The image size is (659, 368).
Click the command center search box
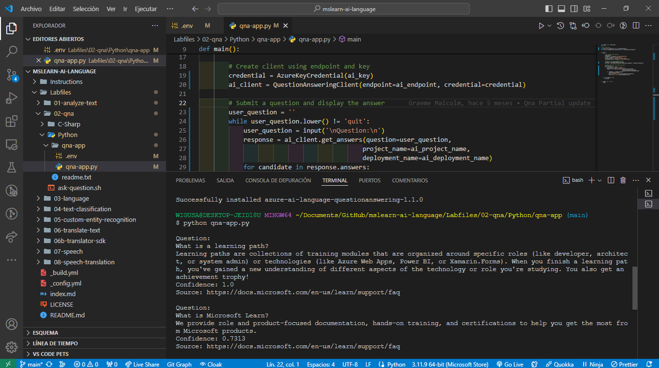(344, 9)
